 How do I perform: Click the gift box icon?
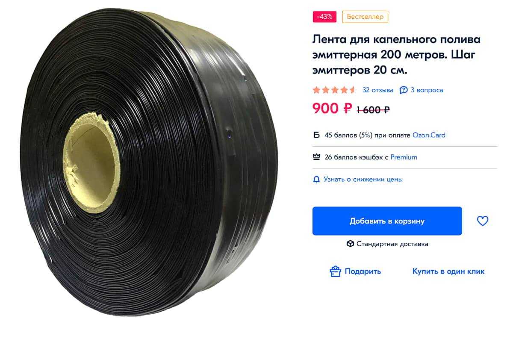click(335, 271)
